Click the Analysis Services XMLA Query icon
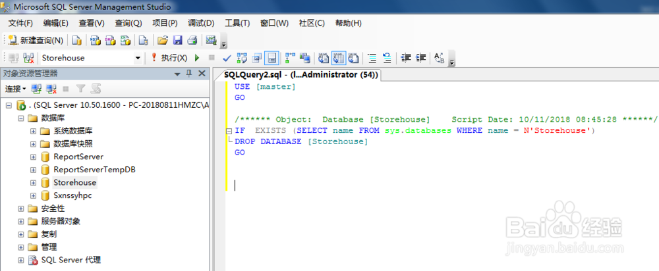 click(x=125, y=40)
